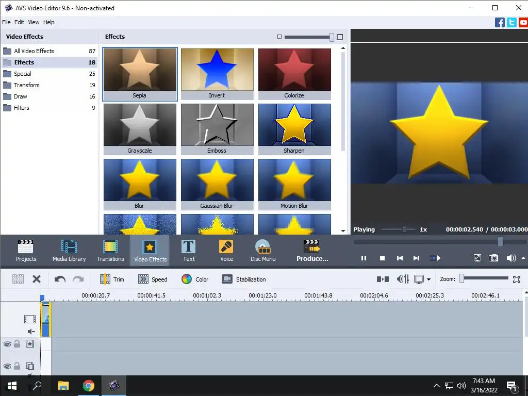Undo the last action
528x396 pixels.
pos(60,279)
